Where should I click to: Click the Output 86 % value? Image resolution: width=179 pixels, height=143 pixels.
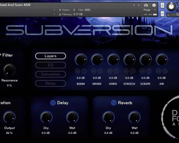[x=9, y=133]
